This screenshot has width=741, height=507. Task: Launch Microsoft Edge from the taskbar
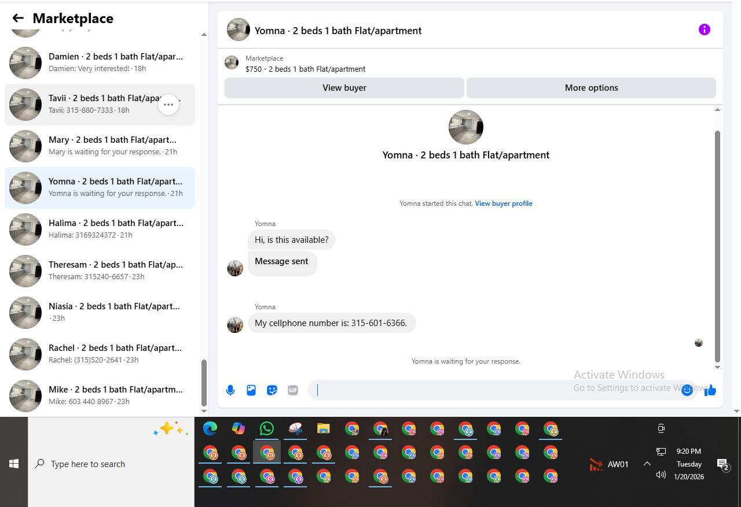click(x=210, y=428)
